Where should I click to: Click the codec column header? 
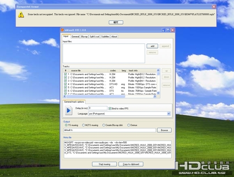click(113, 70)
